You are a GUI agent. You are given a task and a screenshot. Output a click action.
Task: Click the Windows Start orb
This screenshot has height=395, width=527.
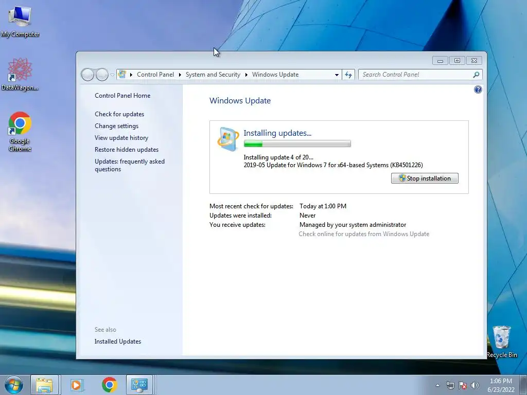pyautogui.click(x=14, y=385)
